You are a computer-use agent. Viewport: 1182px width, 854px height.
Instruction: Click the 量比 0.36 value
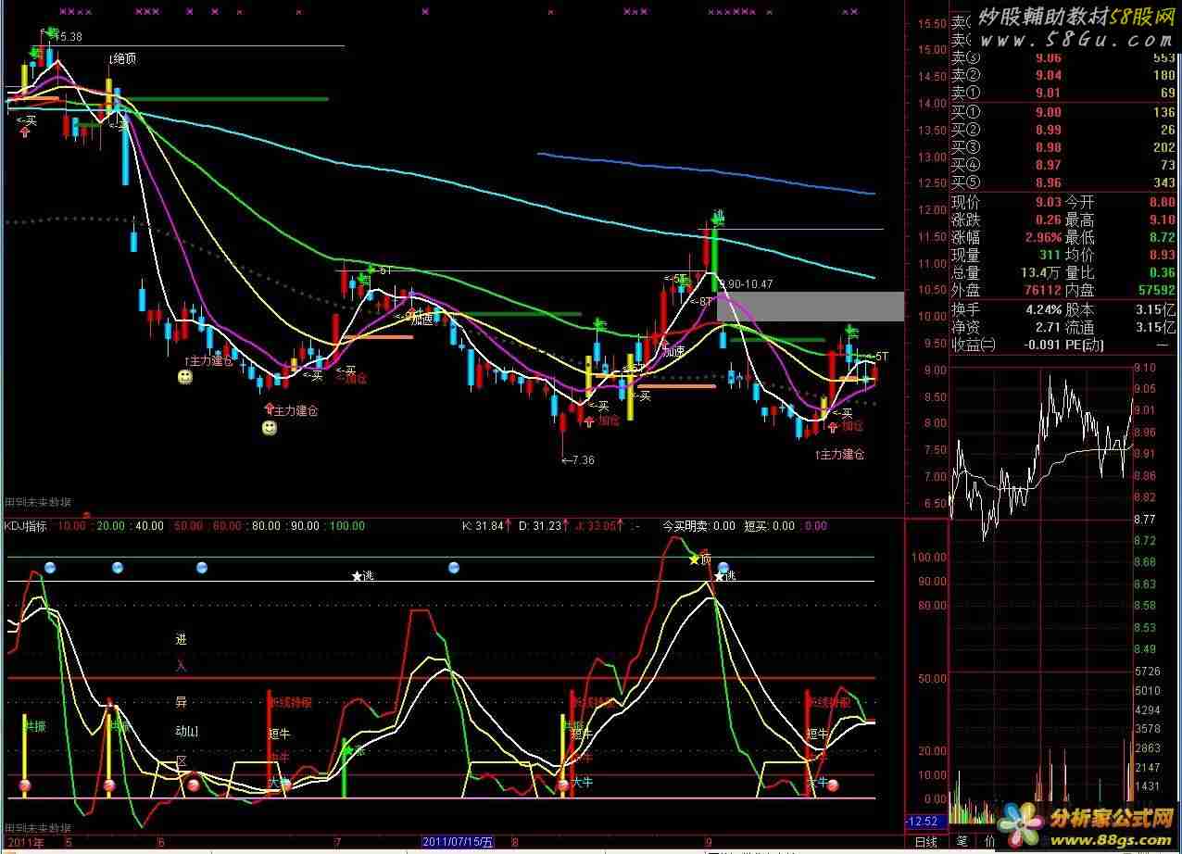coord(1163,272)
